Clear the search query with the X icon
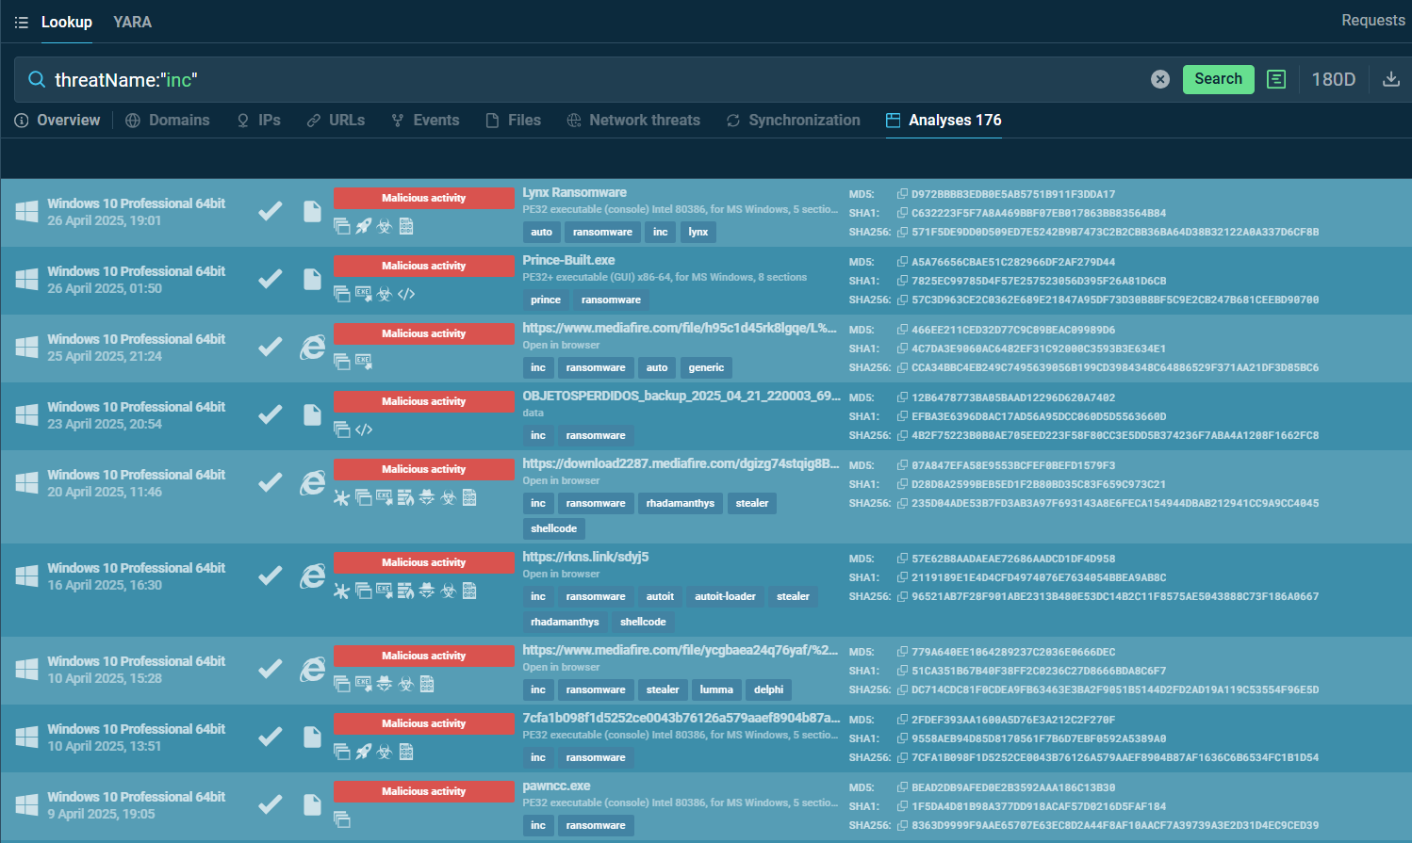This screenshot has height=843, width=1412. coord(1160,79)
